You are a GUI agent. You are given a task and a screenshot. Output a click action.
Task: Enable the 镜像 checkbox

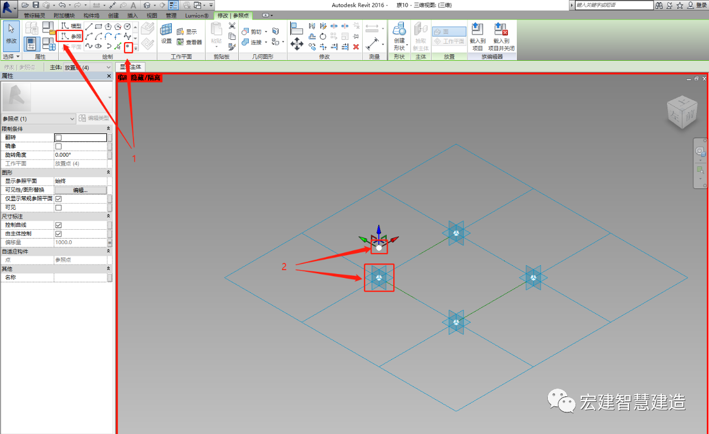(59, 146)
